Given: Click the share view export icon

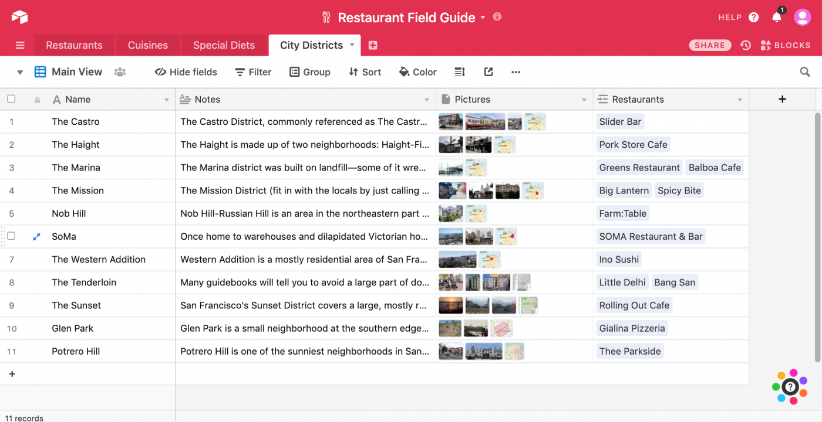Looking at the screenshot, I should [x=489, y=72].
